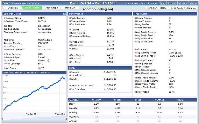Click the info bullet beside Win Rate
The image size is (199, 124).
tap(135, 49)
